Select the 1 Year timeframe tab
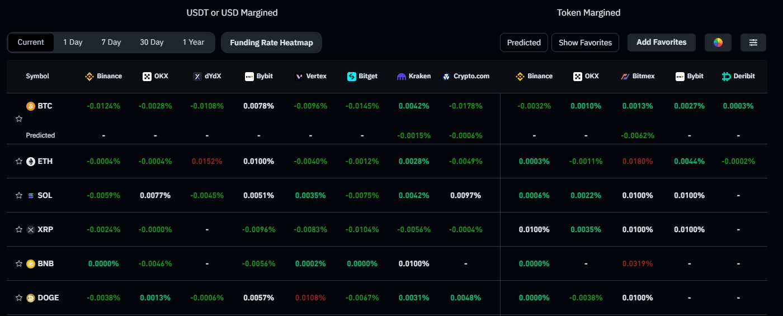 pos(194,43)
